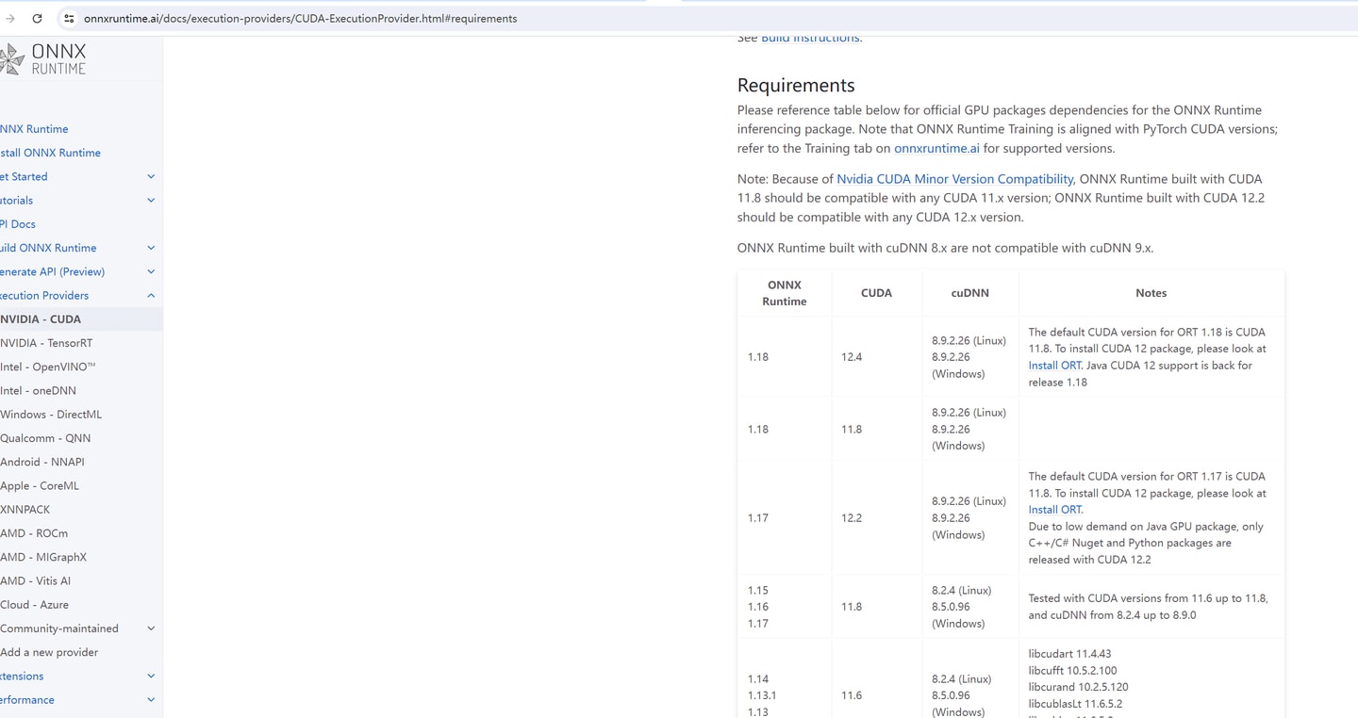Expand Build ONNX Runtime chevron
Image resolution: width=1358 pixels, height=718 pixels.
(x=151, y=248)
